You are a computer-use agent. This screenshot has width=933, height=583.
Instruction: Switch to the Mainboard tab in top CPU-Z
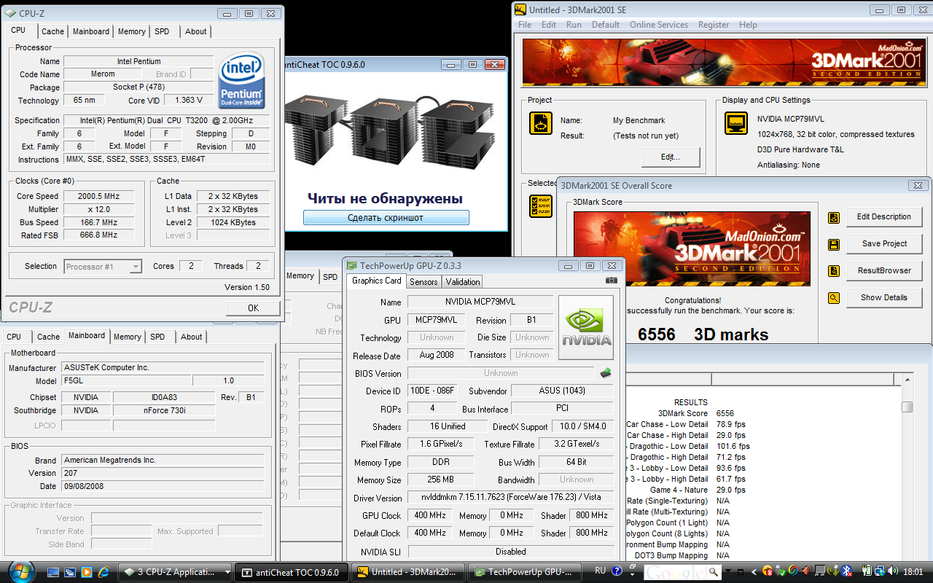click(x=91, y=31)
